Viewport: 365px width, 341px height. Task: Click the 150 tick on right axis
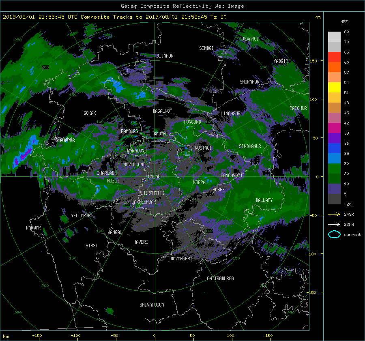point(313,61)
